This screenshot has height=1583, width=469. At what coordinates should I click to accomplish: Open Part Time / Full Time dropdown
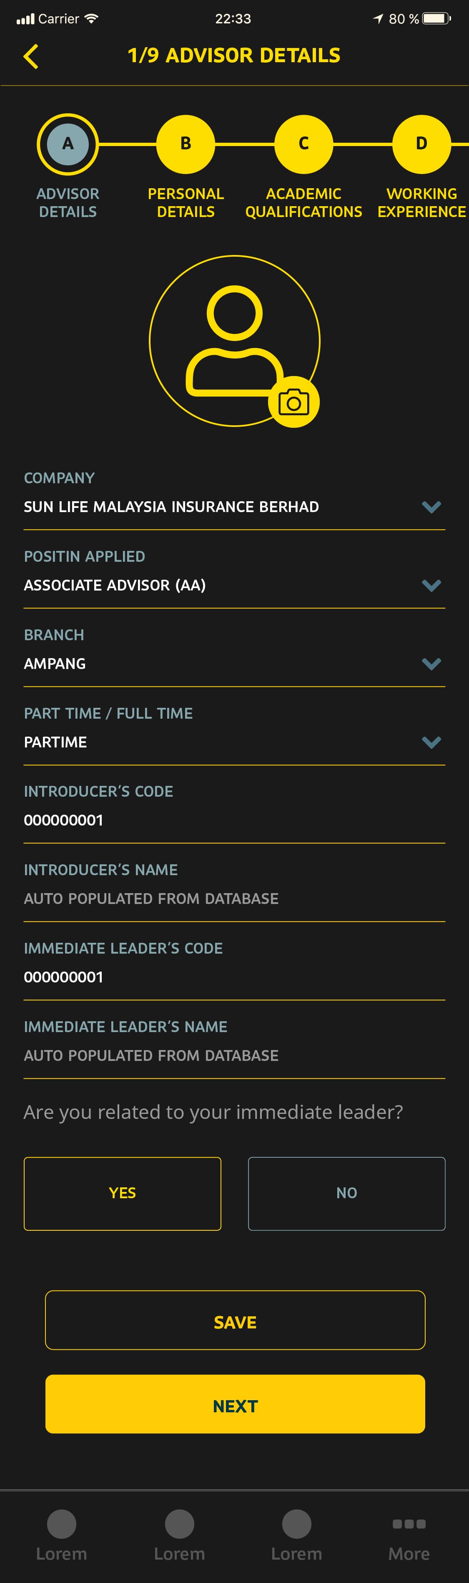click(431, 742)
